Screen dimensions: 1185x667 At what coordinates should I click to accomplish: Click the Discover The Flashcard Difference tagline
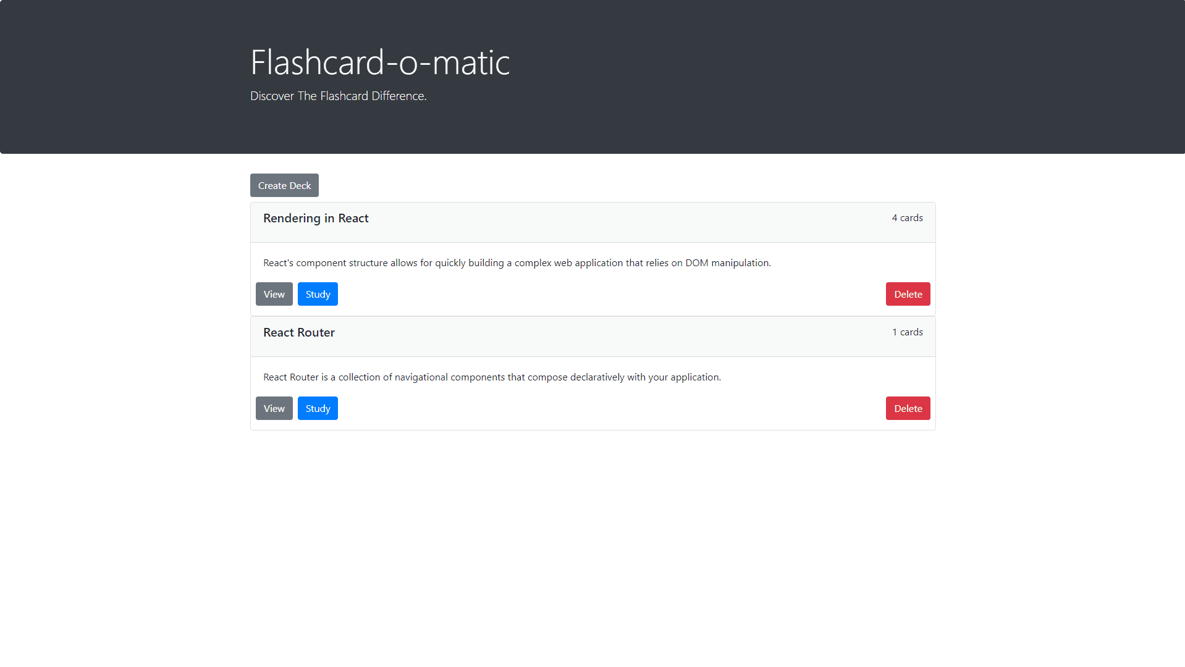[x=338, y=96]
